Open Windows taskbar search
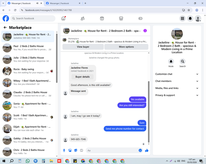 tap(12, 161)
